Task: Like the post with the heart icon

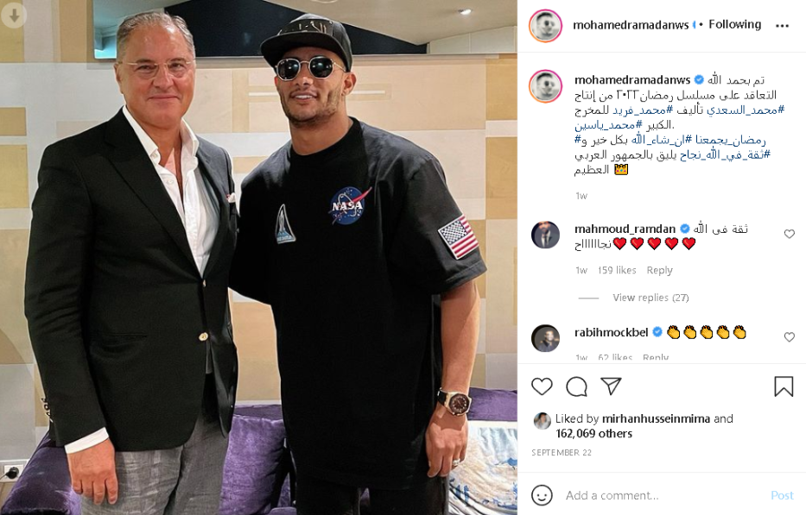Action: (542, 386)
